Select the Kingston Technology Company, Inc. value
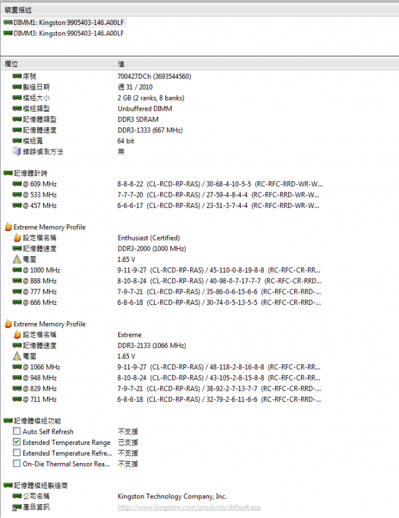Image resolution: width=399 pixels, height=518 pixels. (x=172, y=496)
